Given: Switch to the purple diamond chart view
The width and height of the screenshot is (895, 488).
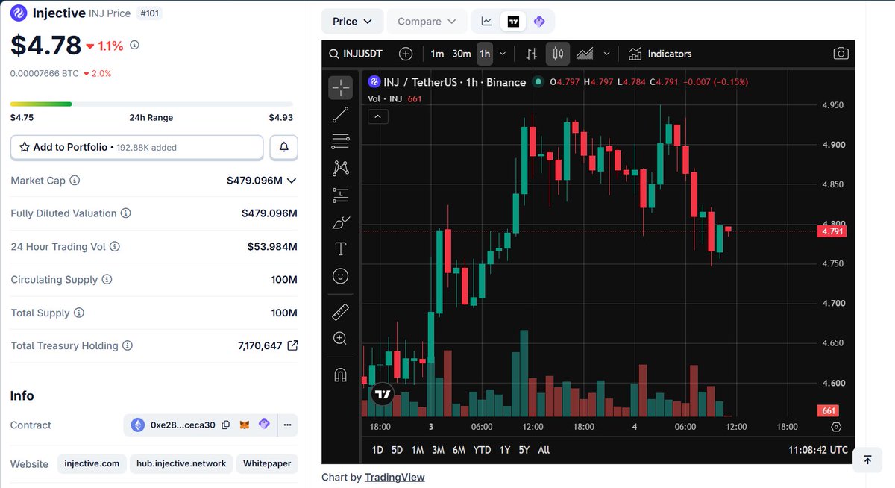Looking at the screenshot, I should 539,22.
